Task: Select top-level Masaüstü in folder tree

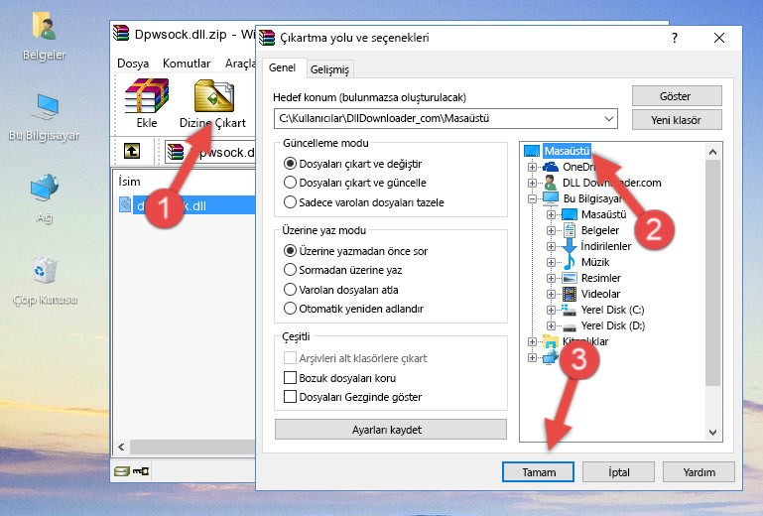Action: pyautogui.click(x=567, y=151)
